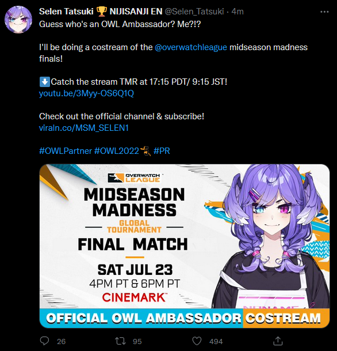Browse the #PR hashtag
The height and width of the screenshot is (351, 337).
(x=162, y=151)
